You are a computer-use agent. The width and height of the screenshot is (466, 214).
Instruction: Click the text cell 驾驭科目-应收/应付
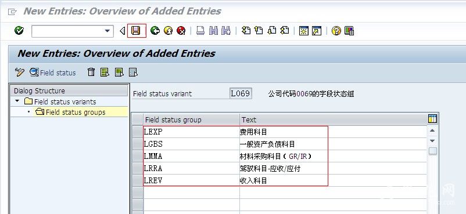point(333,168)
